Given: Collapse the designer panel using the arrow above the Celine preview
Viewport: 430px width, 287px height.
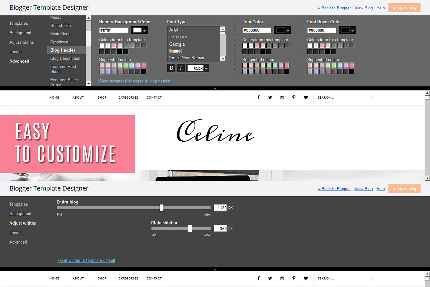Looking at the screenshot, I should click(215, 88).
